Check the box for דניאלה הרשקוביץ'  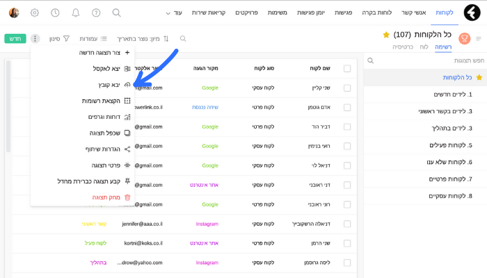[347, 224]
